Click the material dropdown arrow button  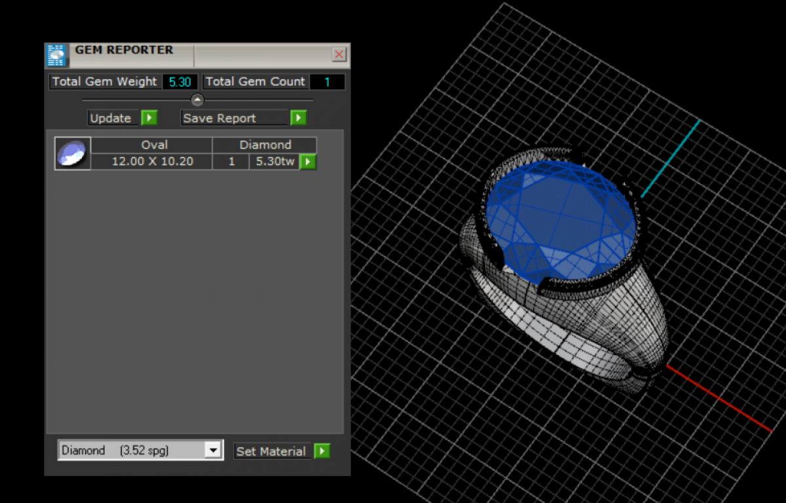coord(213,451)
